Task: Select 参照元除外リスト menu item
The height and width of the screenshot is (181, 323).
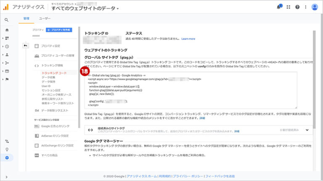Action: [52, 99]
